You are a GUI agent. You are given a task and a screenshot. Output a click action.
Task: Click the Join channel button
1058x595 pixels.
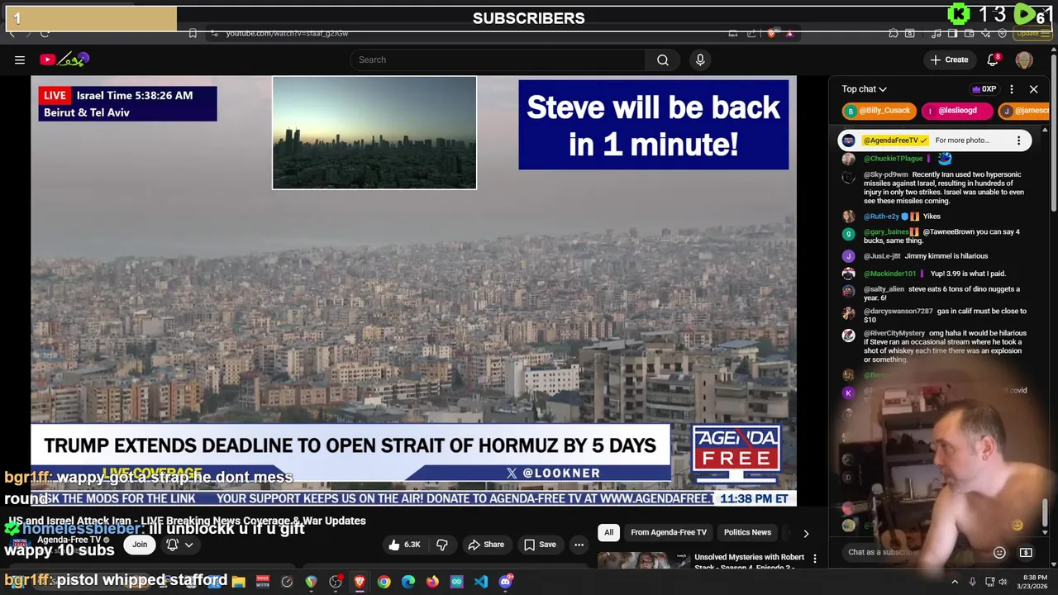pos(140,545)
